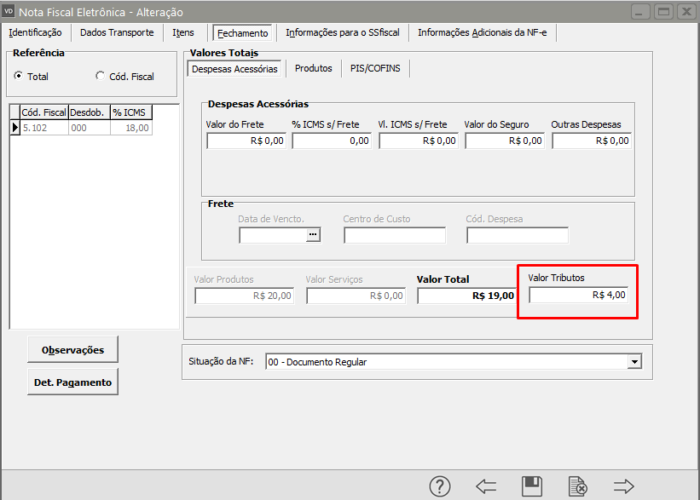Advance with the right arrow icon
This screenshot has width=700, height=500.
pyautogui.click(x=624, y=486)
